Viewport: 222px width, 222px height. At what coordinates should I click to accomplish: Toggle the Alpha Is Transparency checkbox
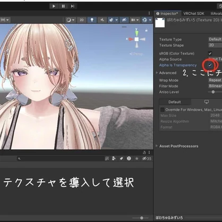[210, 65]
